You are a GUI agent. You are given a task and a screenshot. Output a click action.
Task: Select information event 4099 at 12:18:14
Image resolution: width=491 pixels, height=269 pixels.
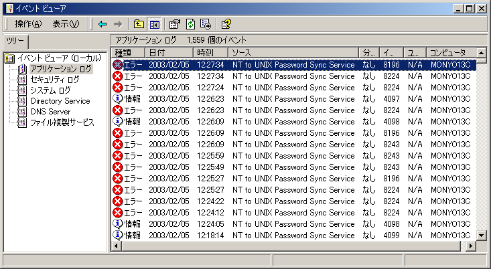pyautogui.click(x=293, y=236)
